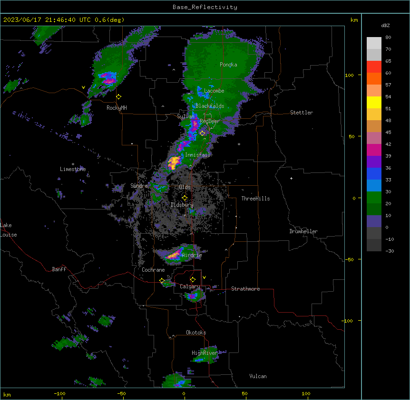Click the Olds city label

185,187
